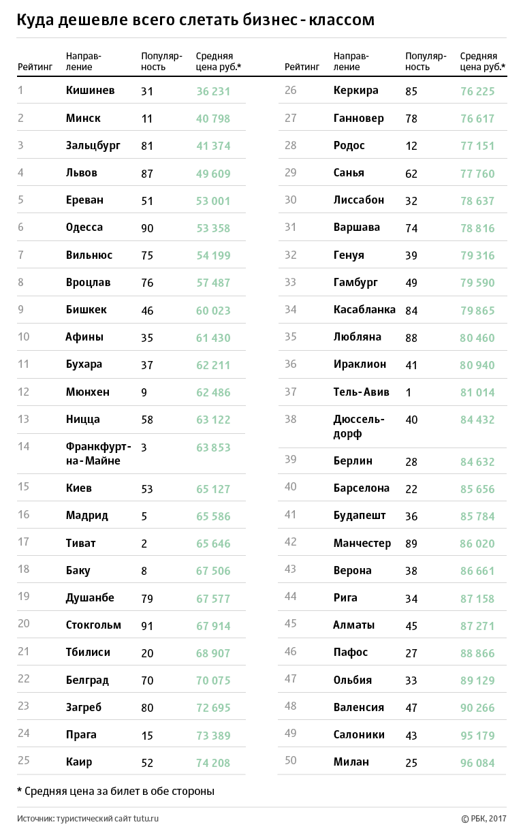Click the left Средняя цена руб. header
This screenshot has height=831, width=523.
coord(219,61)
